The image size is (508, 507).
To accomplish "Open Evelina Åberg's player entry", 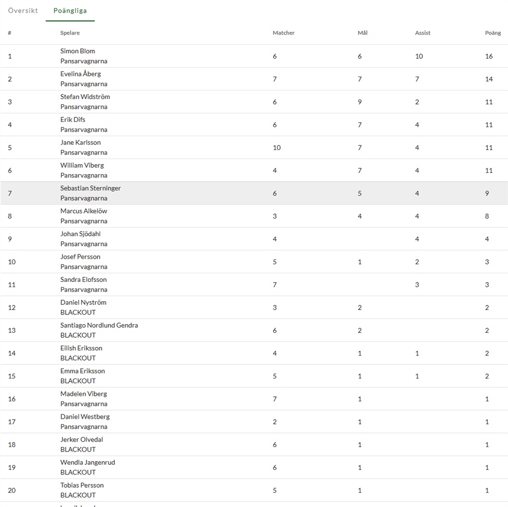I will point(80,74).
